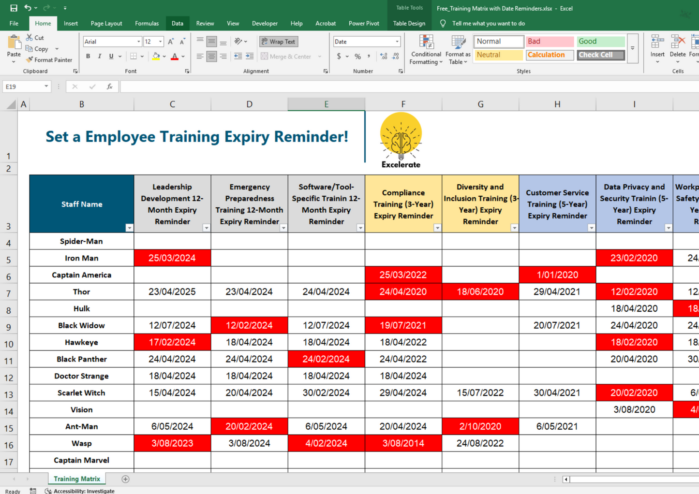This screenshot has height=494, width=699.
Task: Click the Save icon in title bar
Action: point(14,8)
